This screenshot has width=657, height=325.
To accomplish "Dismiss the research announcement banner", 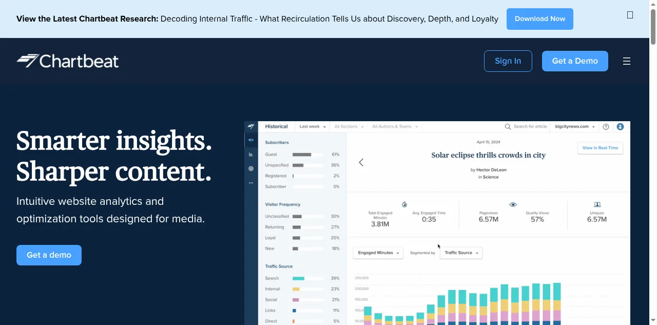I will tap(630, 15).
